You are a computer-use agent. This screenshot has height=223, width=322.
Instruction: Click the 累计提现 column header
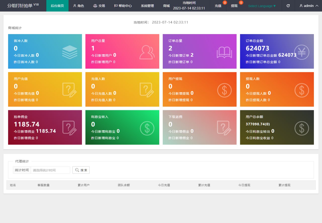pyautogui.click(x=285, y=185)
